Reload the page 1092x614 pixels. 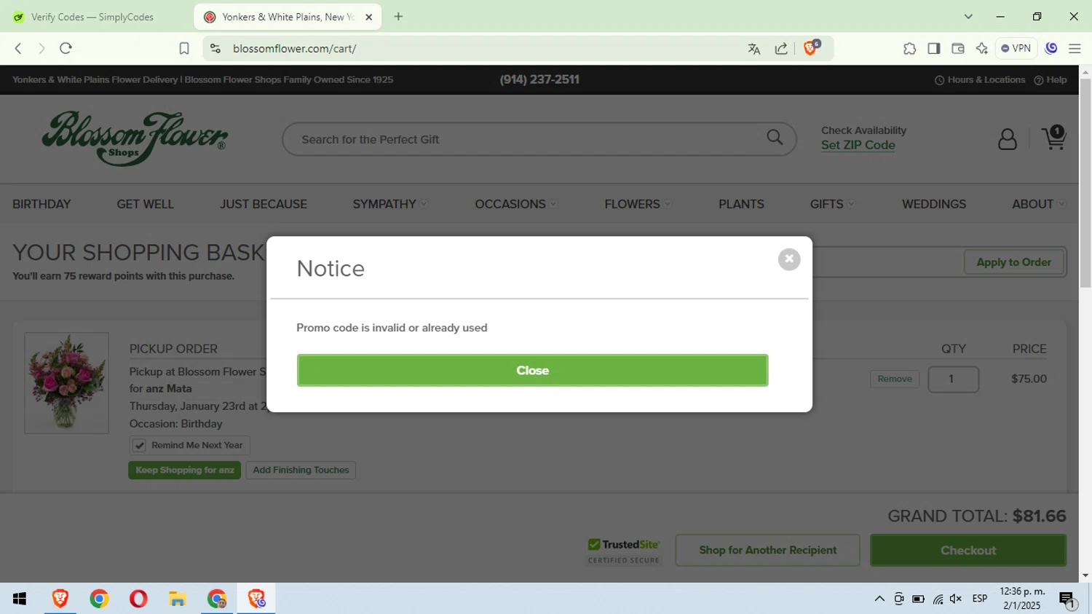pos(66,48)
